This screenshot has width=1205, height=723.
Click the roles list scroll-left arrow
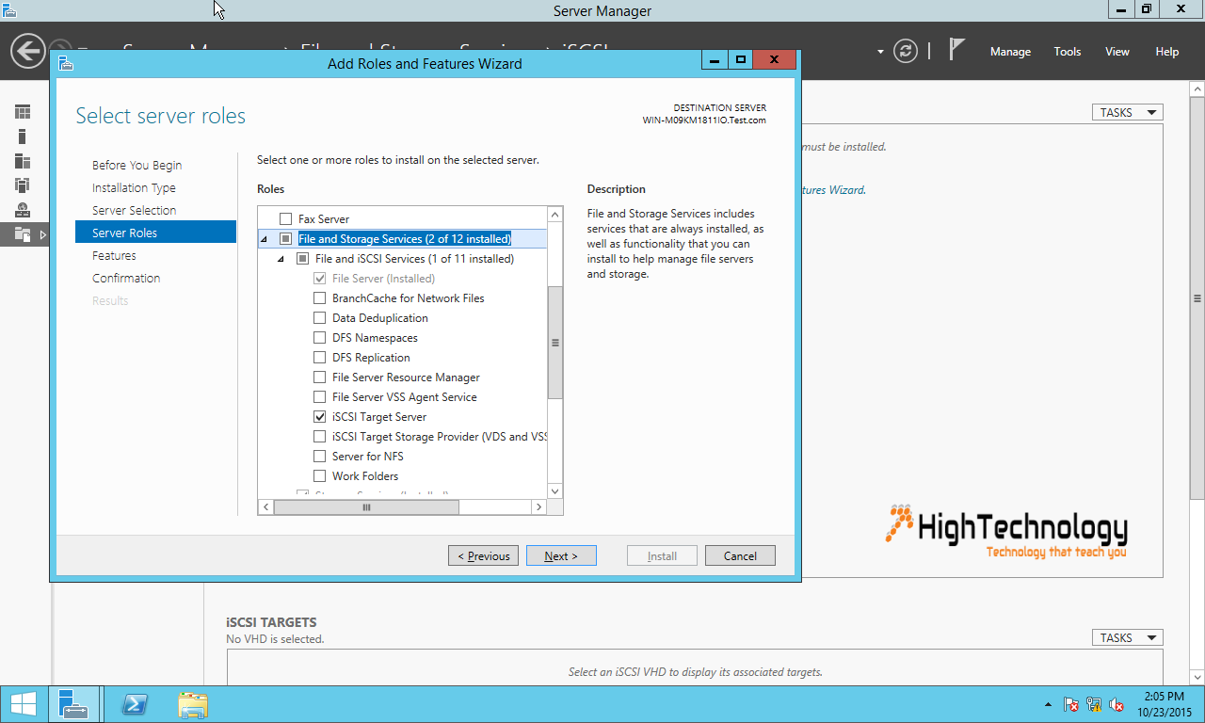(x=266, y=507)
